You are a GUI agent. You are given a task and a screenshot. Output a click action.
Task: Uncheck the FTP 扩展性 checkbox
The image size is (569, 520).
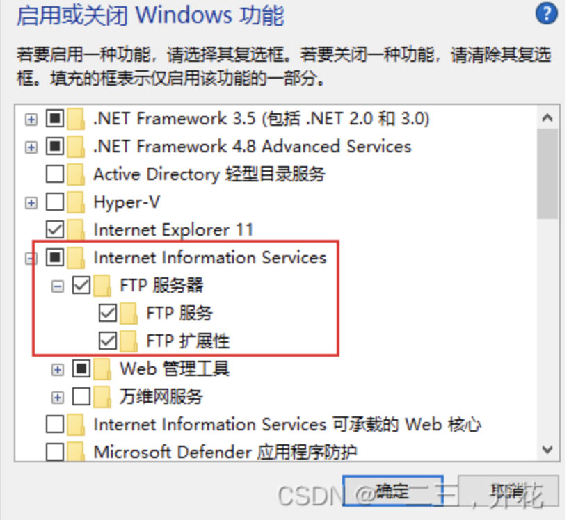(x=108, y=341)
